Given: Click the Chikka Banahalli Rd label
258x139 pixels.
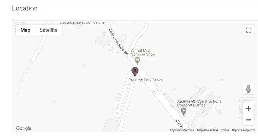Looking at the screenshot, I should click(x=118, y=42).
